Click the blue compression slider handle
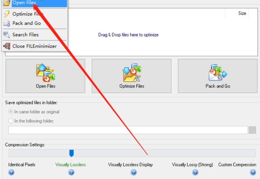The width and height of the screenshot is (260, 179). [x=72, y=153]
